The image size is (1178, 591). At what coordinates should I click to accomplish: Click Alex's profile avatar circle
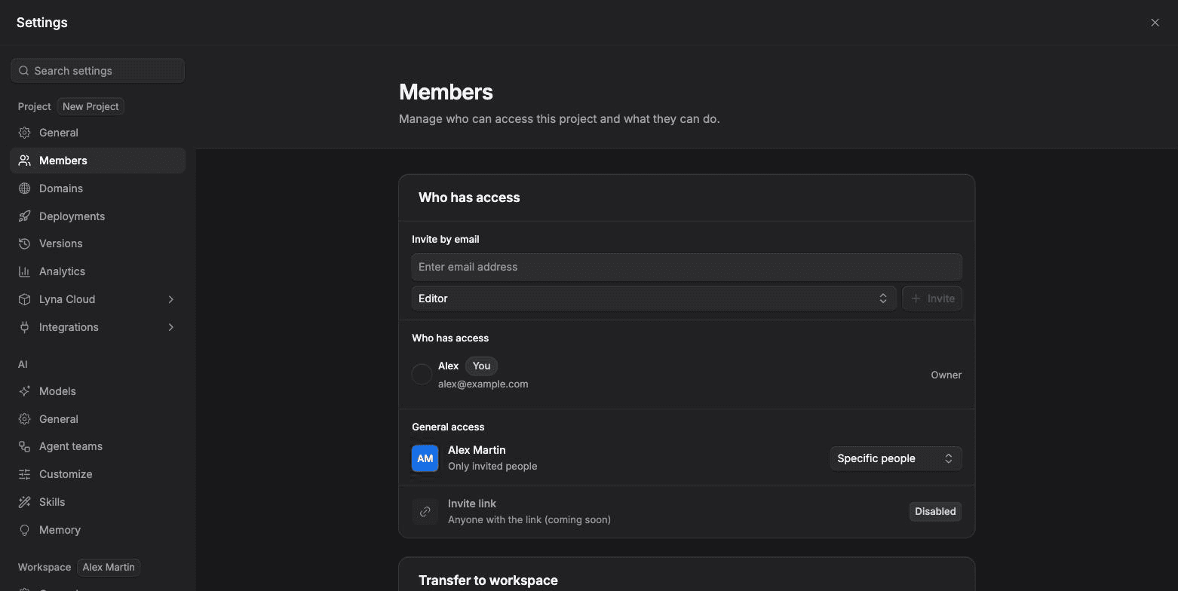pos(422,374)
